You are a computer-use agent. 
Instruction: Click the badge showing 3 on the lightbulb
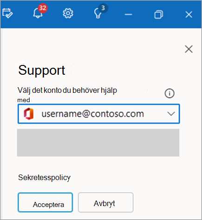(103, 8)
